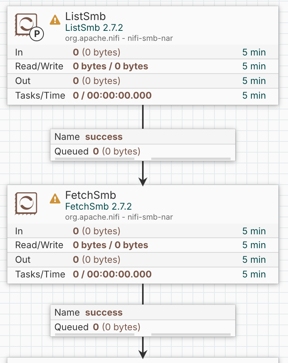Click 5 min beside FetchSmb In

tap(254, 231)
